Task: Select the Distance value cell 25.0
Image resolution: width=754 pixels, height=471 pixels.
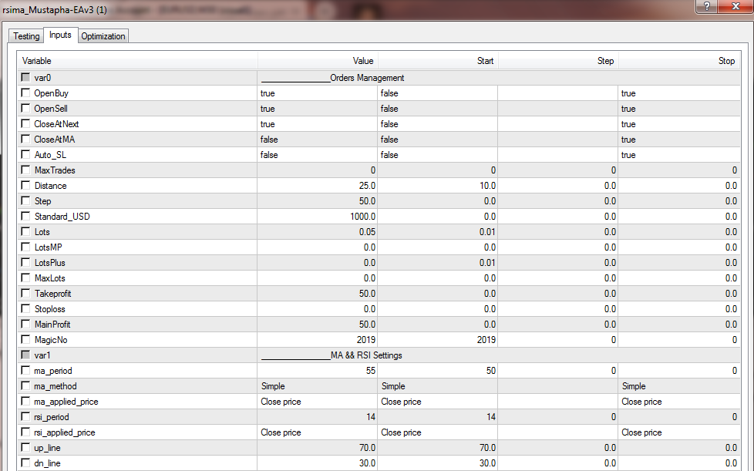Action: pyautogui.click(x=317, y=186)
